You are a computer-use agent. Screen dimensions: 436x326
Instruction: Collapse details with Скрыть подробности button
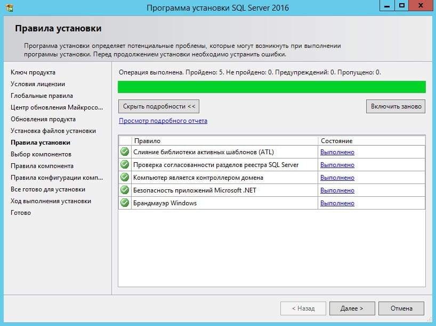pos(159,106)
